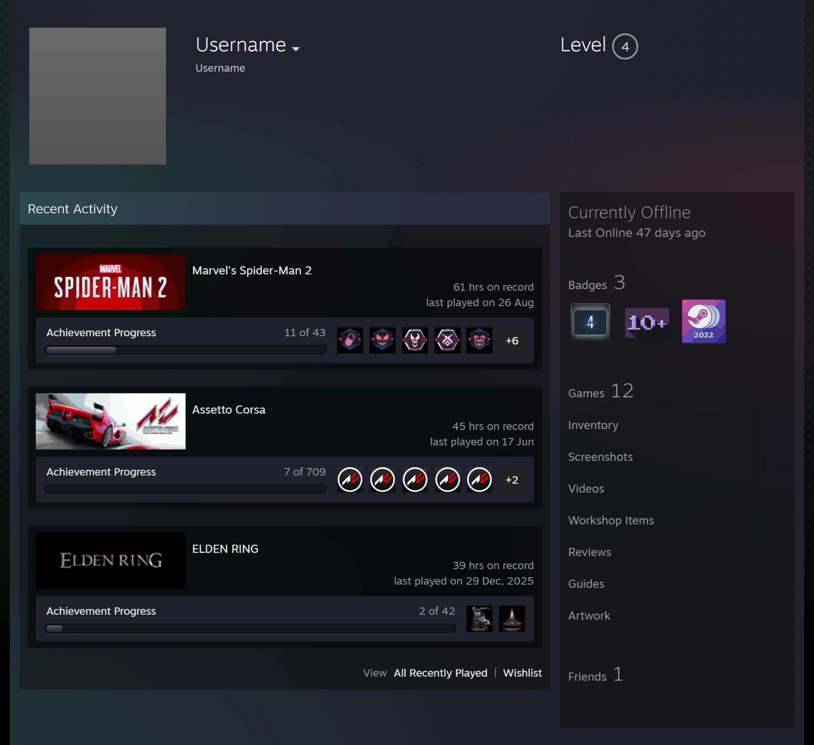Viewport: 814px width, 745px height.
Task: Open the Wishlist link
Action: tap(522, 673)
